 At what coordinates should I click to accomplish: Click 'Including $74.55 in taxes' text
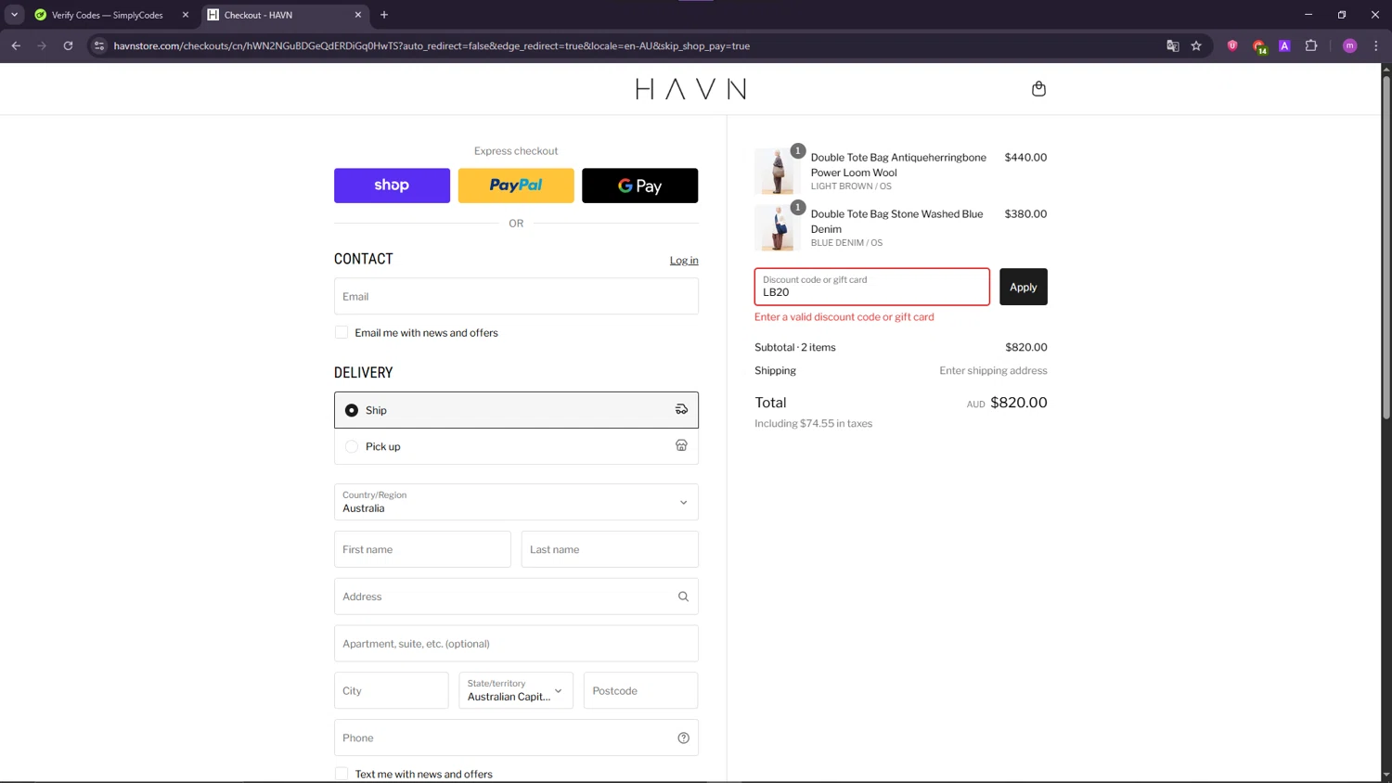tap(813, 423)
